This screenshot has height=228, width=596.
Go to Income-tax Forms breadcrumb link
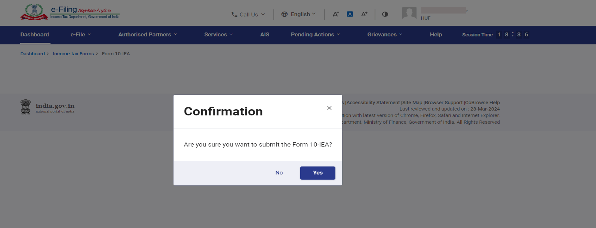tap(73, 54)
